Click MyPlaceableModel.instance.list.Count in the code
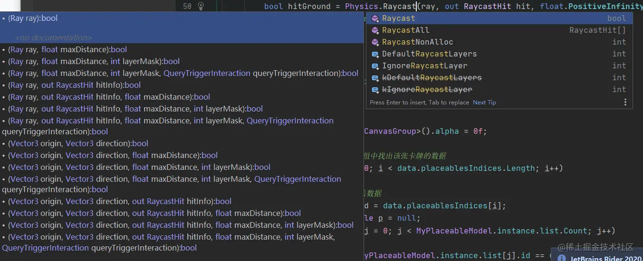 coord(502,231)
